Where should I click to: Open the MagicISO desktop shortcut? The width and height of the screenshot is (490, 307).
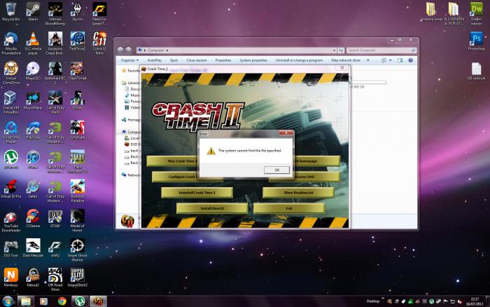point(33,71)
